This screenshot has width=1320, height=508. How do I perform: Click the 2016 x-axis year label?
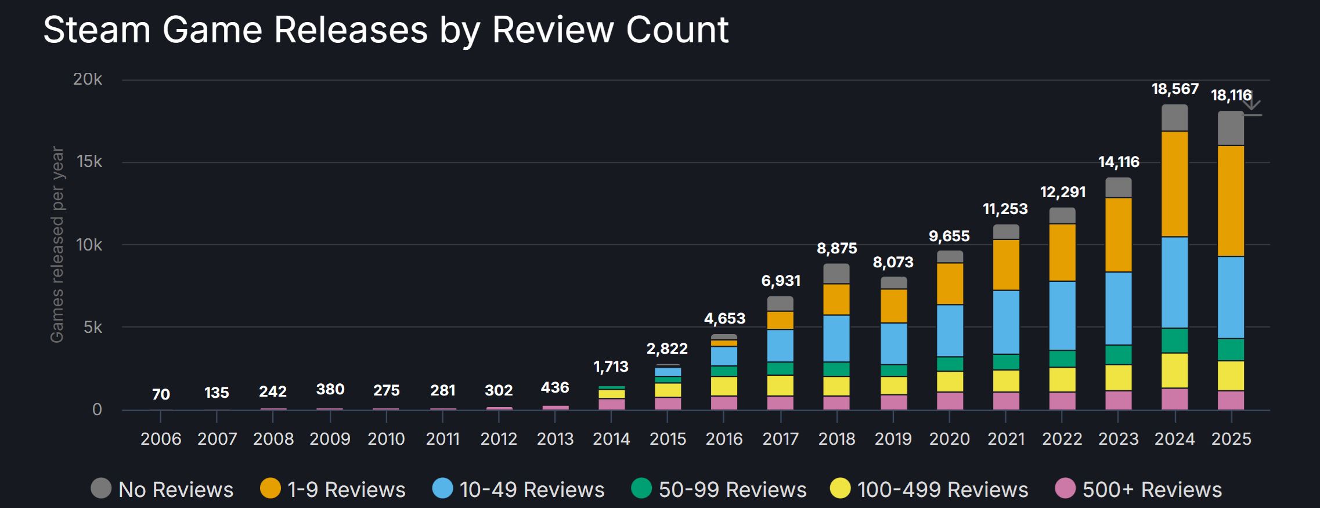(x=724, y=439)
